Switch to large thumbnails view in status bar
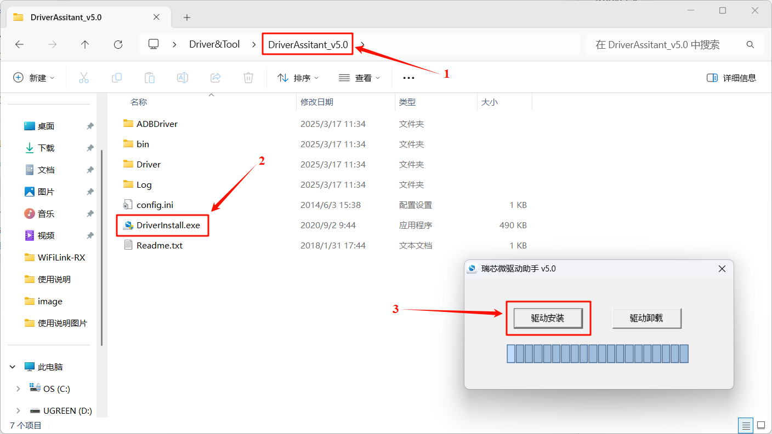 coord(761,425)
